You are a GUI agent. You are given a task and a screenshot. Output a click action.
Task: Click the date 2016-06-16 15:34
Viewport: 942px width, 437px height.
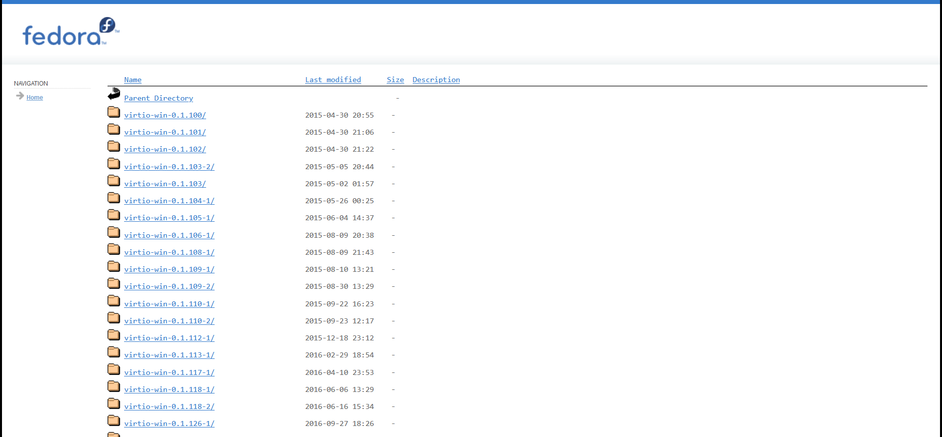340,406
